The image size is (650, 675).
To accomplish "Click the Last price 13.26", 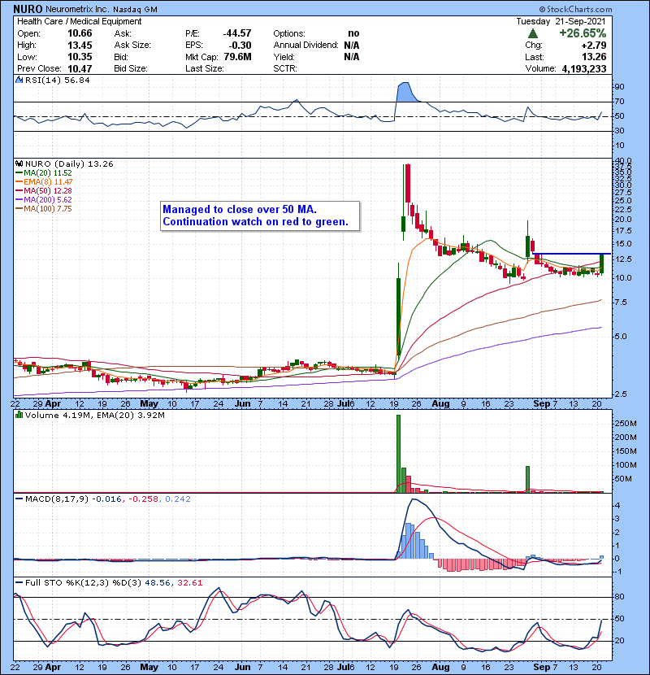I will (x=594, y=57).
